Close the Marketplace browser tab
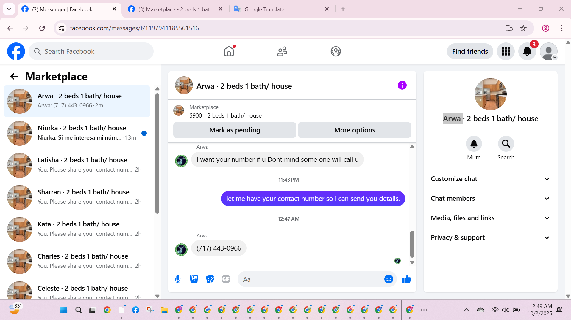Viewport: 571px width, 320px height. coord(221,9)
